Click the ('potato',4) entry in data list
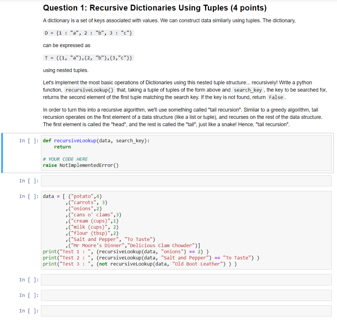Image resolution: width=337 pixels, height=320 pixels. click(85, 196)
